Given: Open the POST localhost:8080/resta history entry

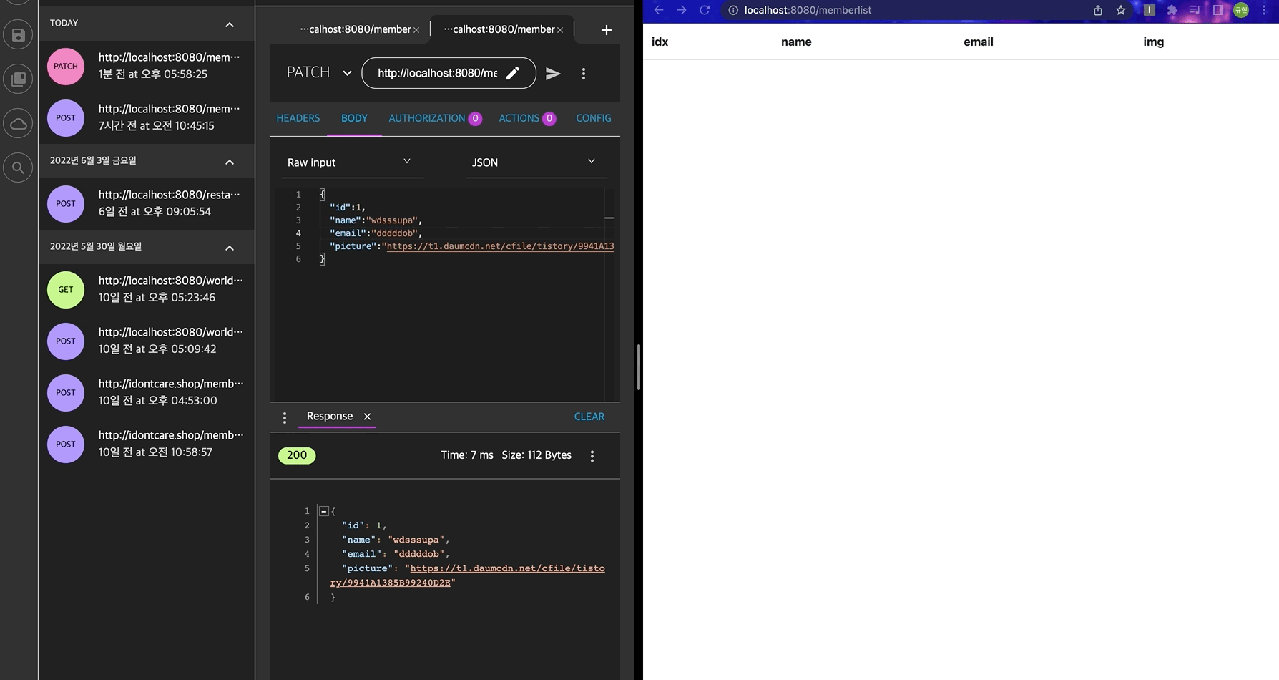Looking at the screenshot, I should (x=147, y=203).
